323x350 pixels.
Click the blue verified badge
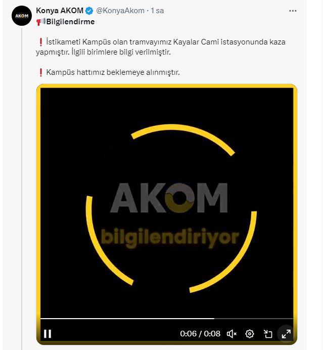point(89,11)
